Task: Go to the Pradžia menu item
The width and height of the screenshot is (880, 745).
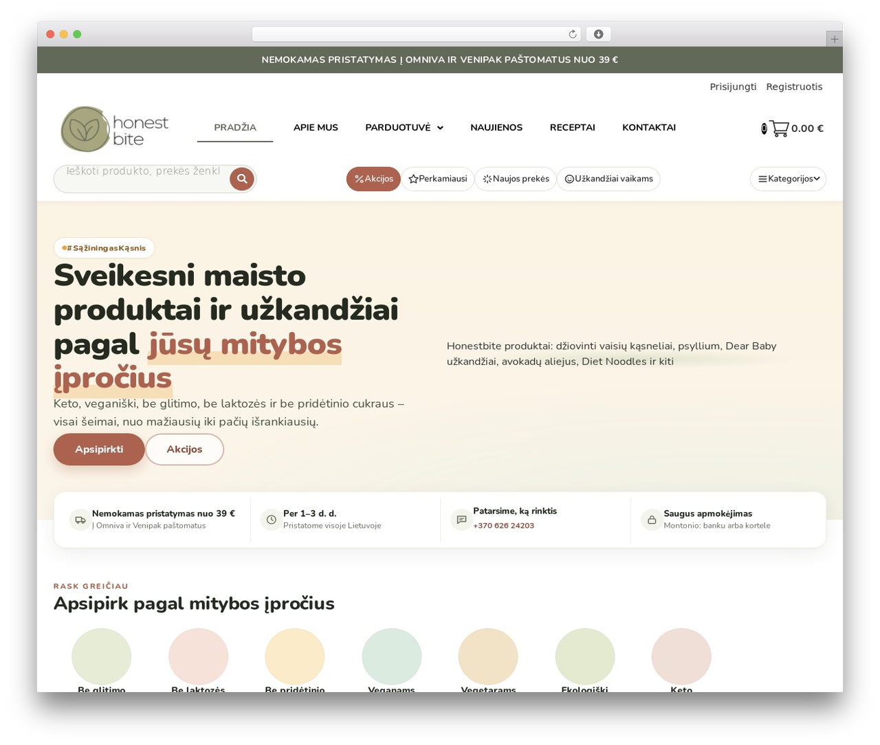Action: (x=235, y=128)
